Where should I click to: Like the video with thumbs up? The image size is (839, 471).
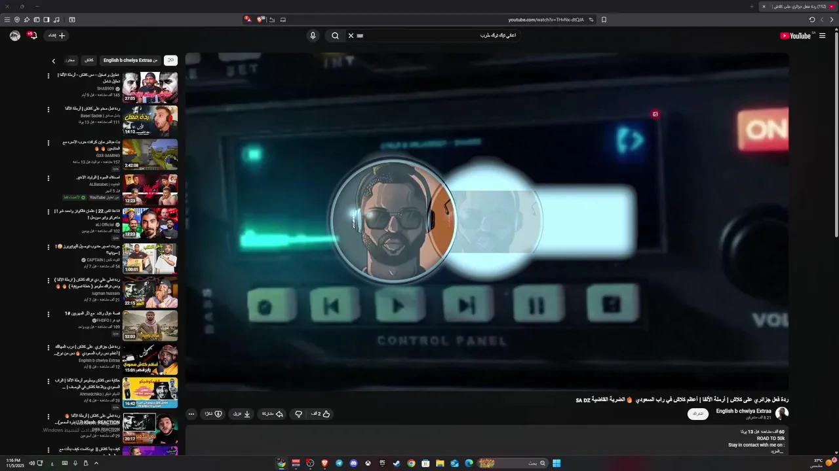coord(321,414)
